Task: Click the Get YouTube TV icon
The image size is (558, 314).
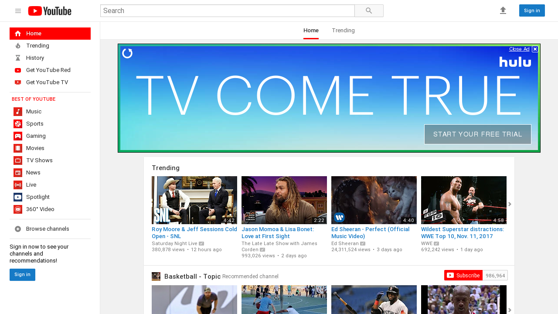Action: point(18,82)
